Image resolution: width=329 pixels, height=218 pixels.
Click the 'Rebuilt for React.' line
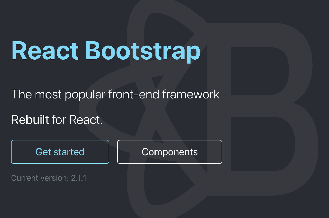(57, 120)
